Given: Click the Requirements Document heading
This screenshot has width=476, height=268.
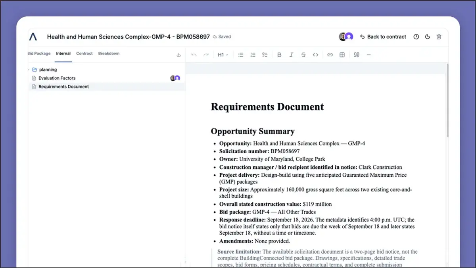Looking at the screenshot, I should pyautogui.click(x=267, y=107).
